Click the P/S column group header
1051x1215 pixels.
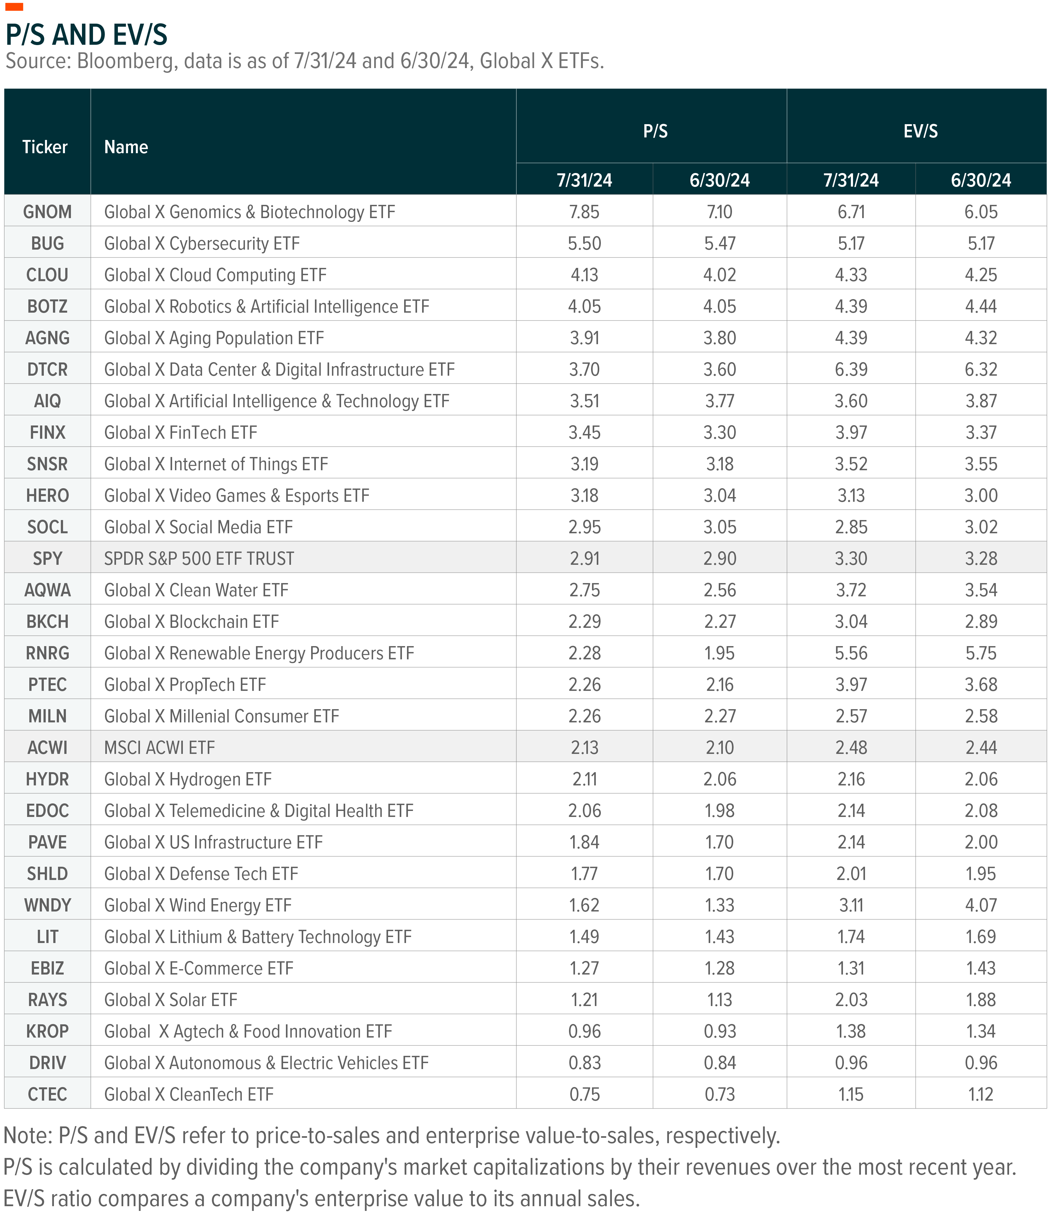(654, 131)
